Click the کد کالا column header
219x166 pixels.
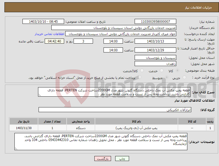[192, 121]
